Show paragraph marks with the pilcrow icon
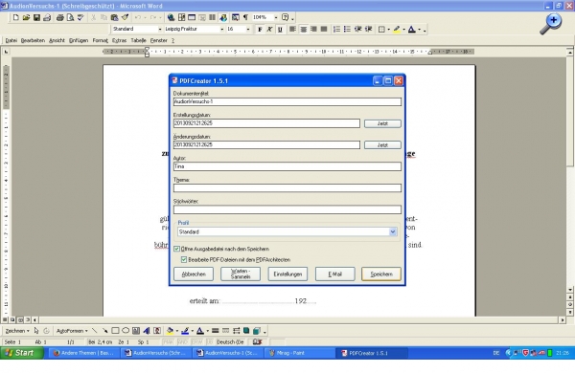Viewport: 575px width, 373px height. pos(245,17)
